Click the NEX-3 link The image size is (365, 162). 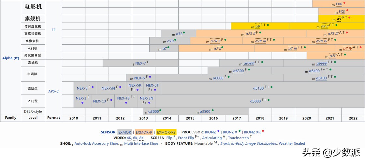[x=81, y=98]
